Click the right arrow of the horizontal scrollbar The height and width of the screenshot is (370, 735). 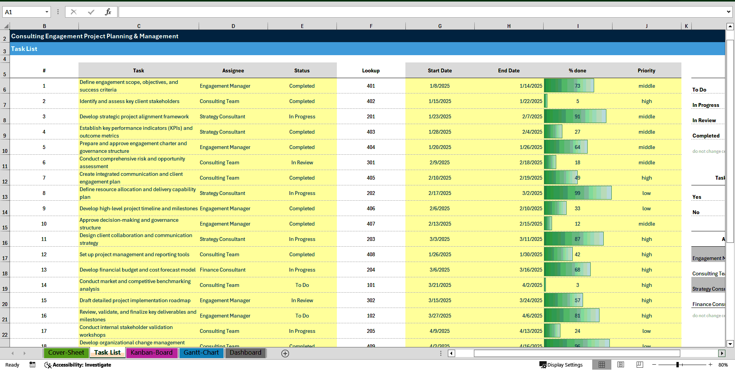[x=722, y=353]
